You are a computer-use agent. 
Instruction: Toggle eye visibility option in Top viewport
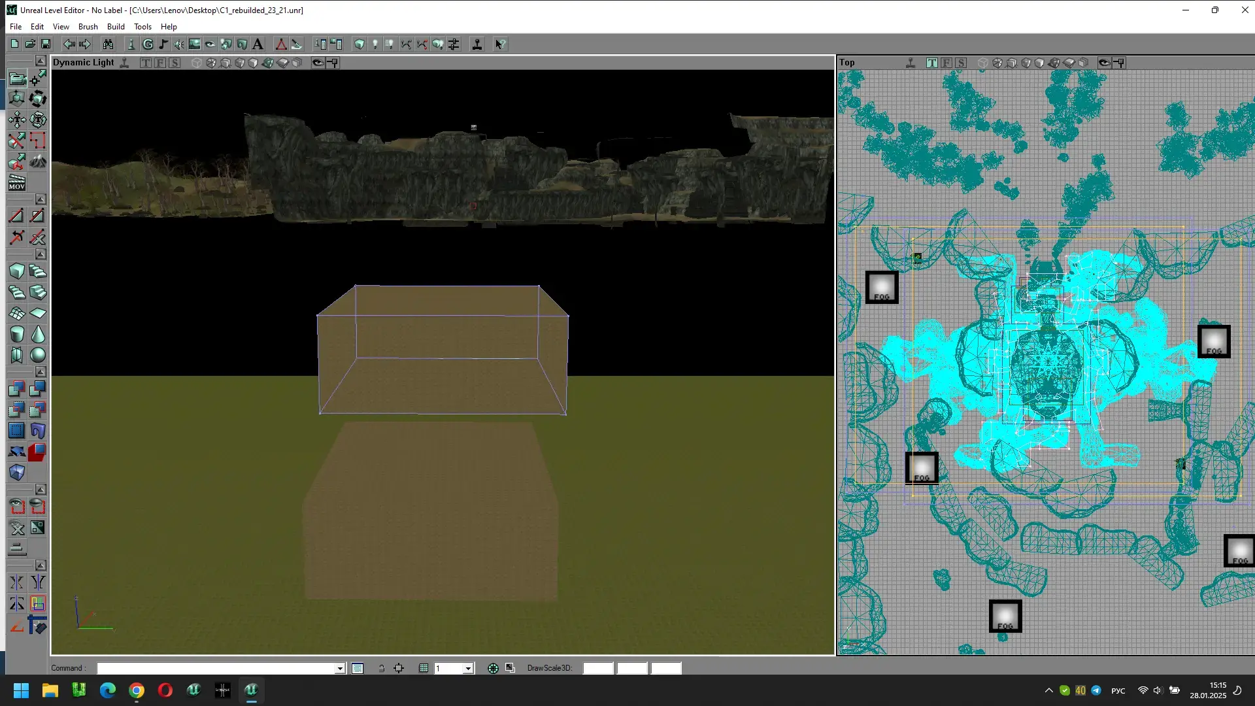pyautogui.click(x=1104, y=63)
